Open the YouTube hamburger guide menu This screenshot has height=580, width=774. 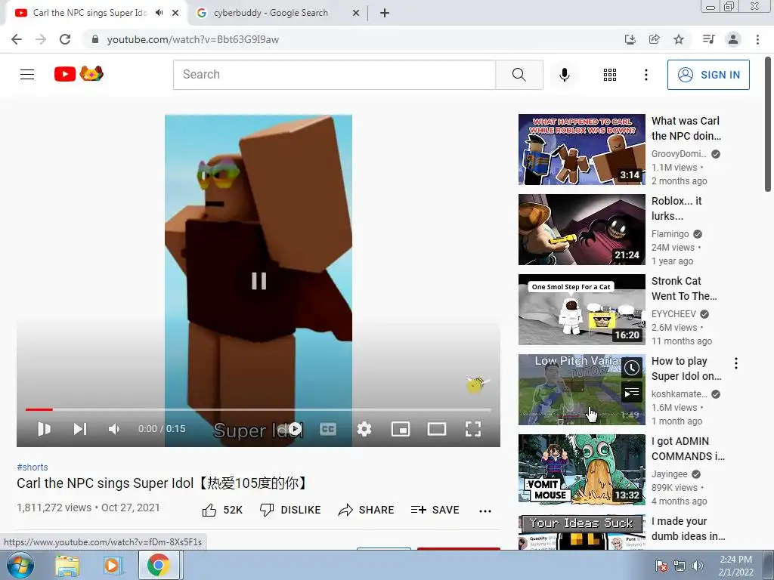(27, 75)
